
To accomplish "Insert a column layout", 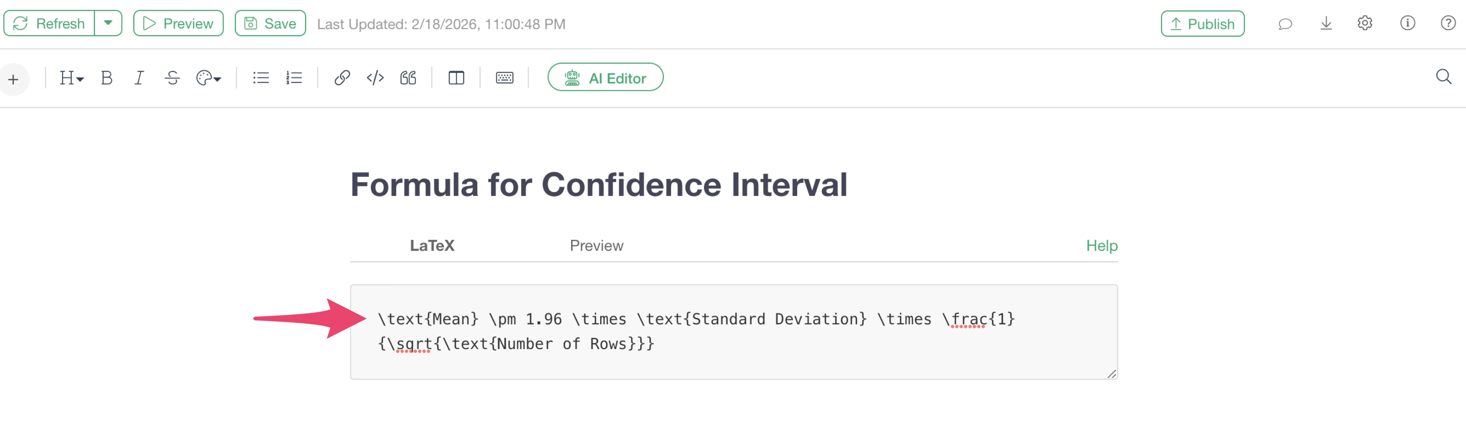I will [x=456, y=78].
